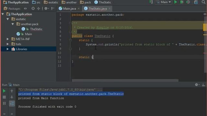Open Run panel settings gear
Image resolution: width=207 pixels, height=116 pixels.
[x=197, y=85]
